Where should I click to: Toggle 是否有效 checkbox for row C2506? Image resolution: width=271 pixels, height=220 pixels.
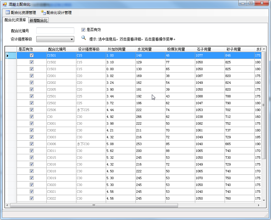(31, 110)
